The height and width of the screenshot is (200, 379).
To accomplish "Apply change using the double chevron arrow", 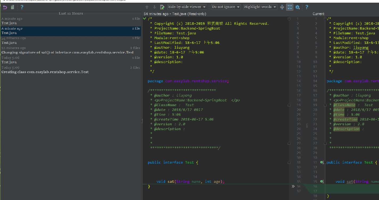I will (293, 186).
